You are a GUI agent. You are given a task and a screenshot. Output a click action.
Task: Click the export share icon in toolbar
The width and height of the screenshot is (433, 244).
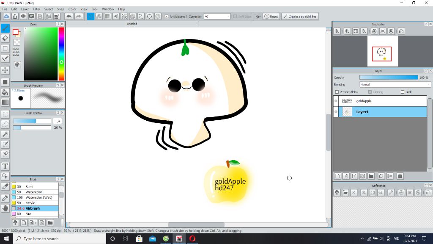point(15,17)
